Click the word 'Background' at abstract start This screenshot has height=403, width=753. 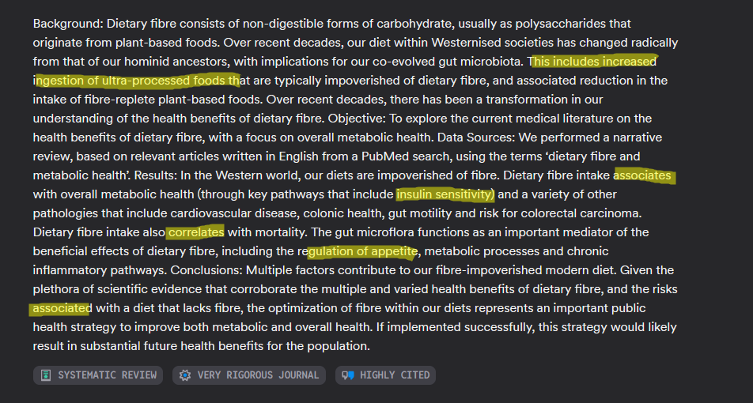(67, 24)
